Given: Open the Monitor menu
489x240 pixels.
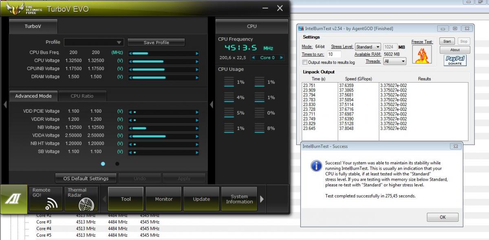Looking at the screenshot, I should [x=163, y=199].
